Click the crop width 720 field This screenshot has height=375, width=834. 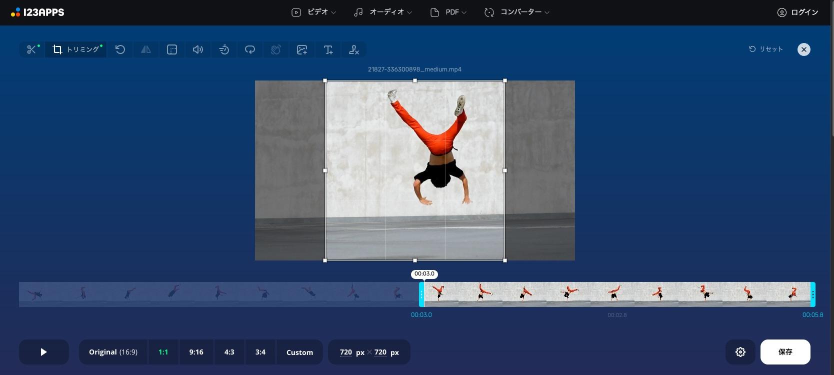pyautogui.click(x=346, y=352)
